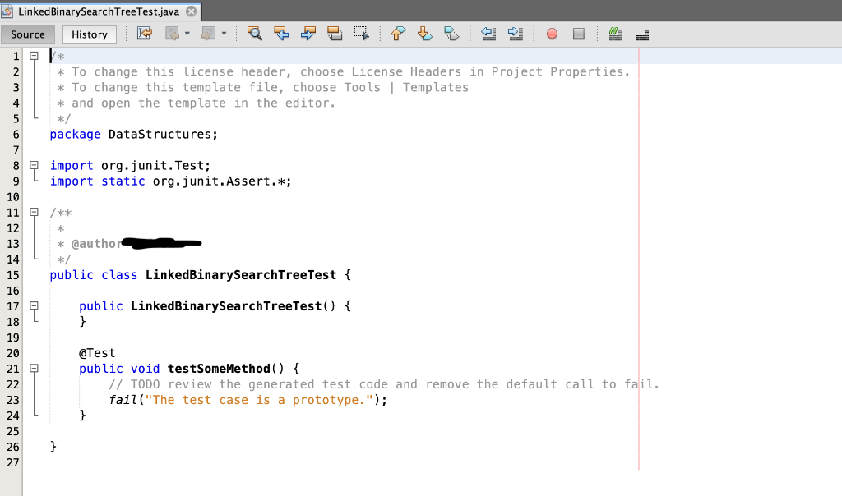Viewport: 842px width, 496px height.
Task: Click 'public void' keywords on line 21
Action: pyautogui.click(x=119, y=369)
